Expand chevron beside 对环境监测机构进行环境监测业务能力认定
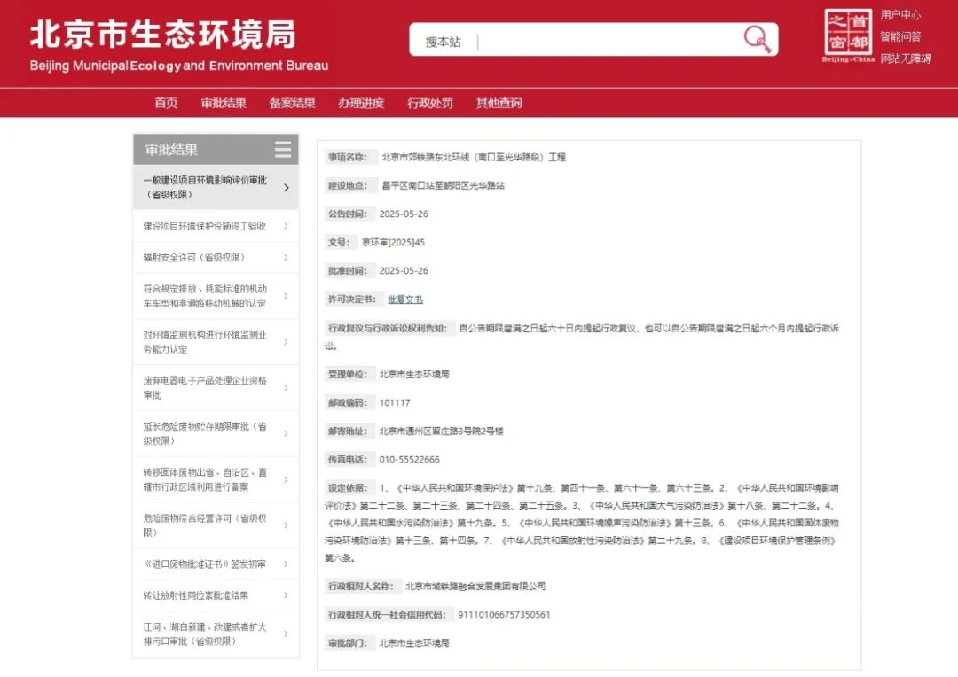This screenshot has height=677, width=958. (286, 342)
